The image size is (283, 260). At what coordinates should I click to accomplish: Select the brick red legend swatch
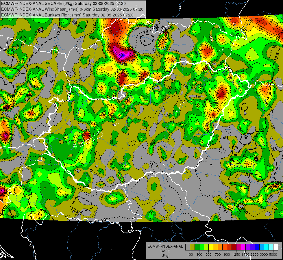click(230, 247)
